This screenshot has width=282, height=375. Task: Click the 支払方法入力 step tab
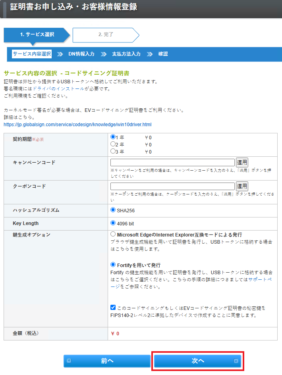(126, 54)
